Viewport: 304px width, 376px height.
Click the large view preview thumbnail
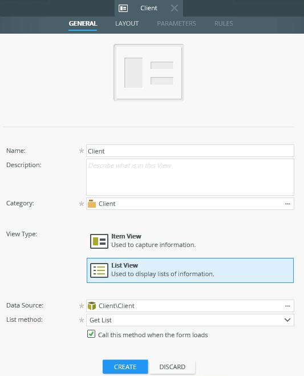pyautogui.click(x=149, y=72)
